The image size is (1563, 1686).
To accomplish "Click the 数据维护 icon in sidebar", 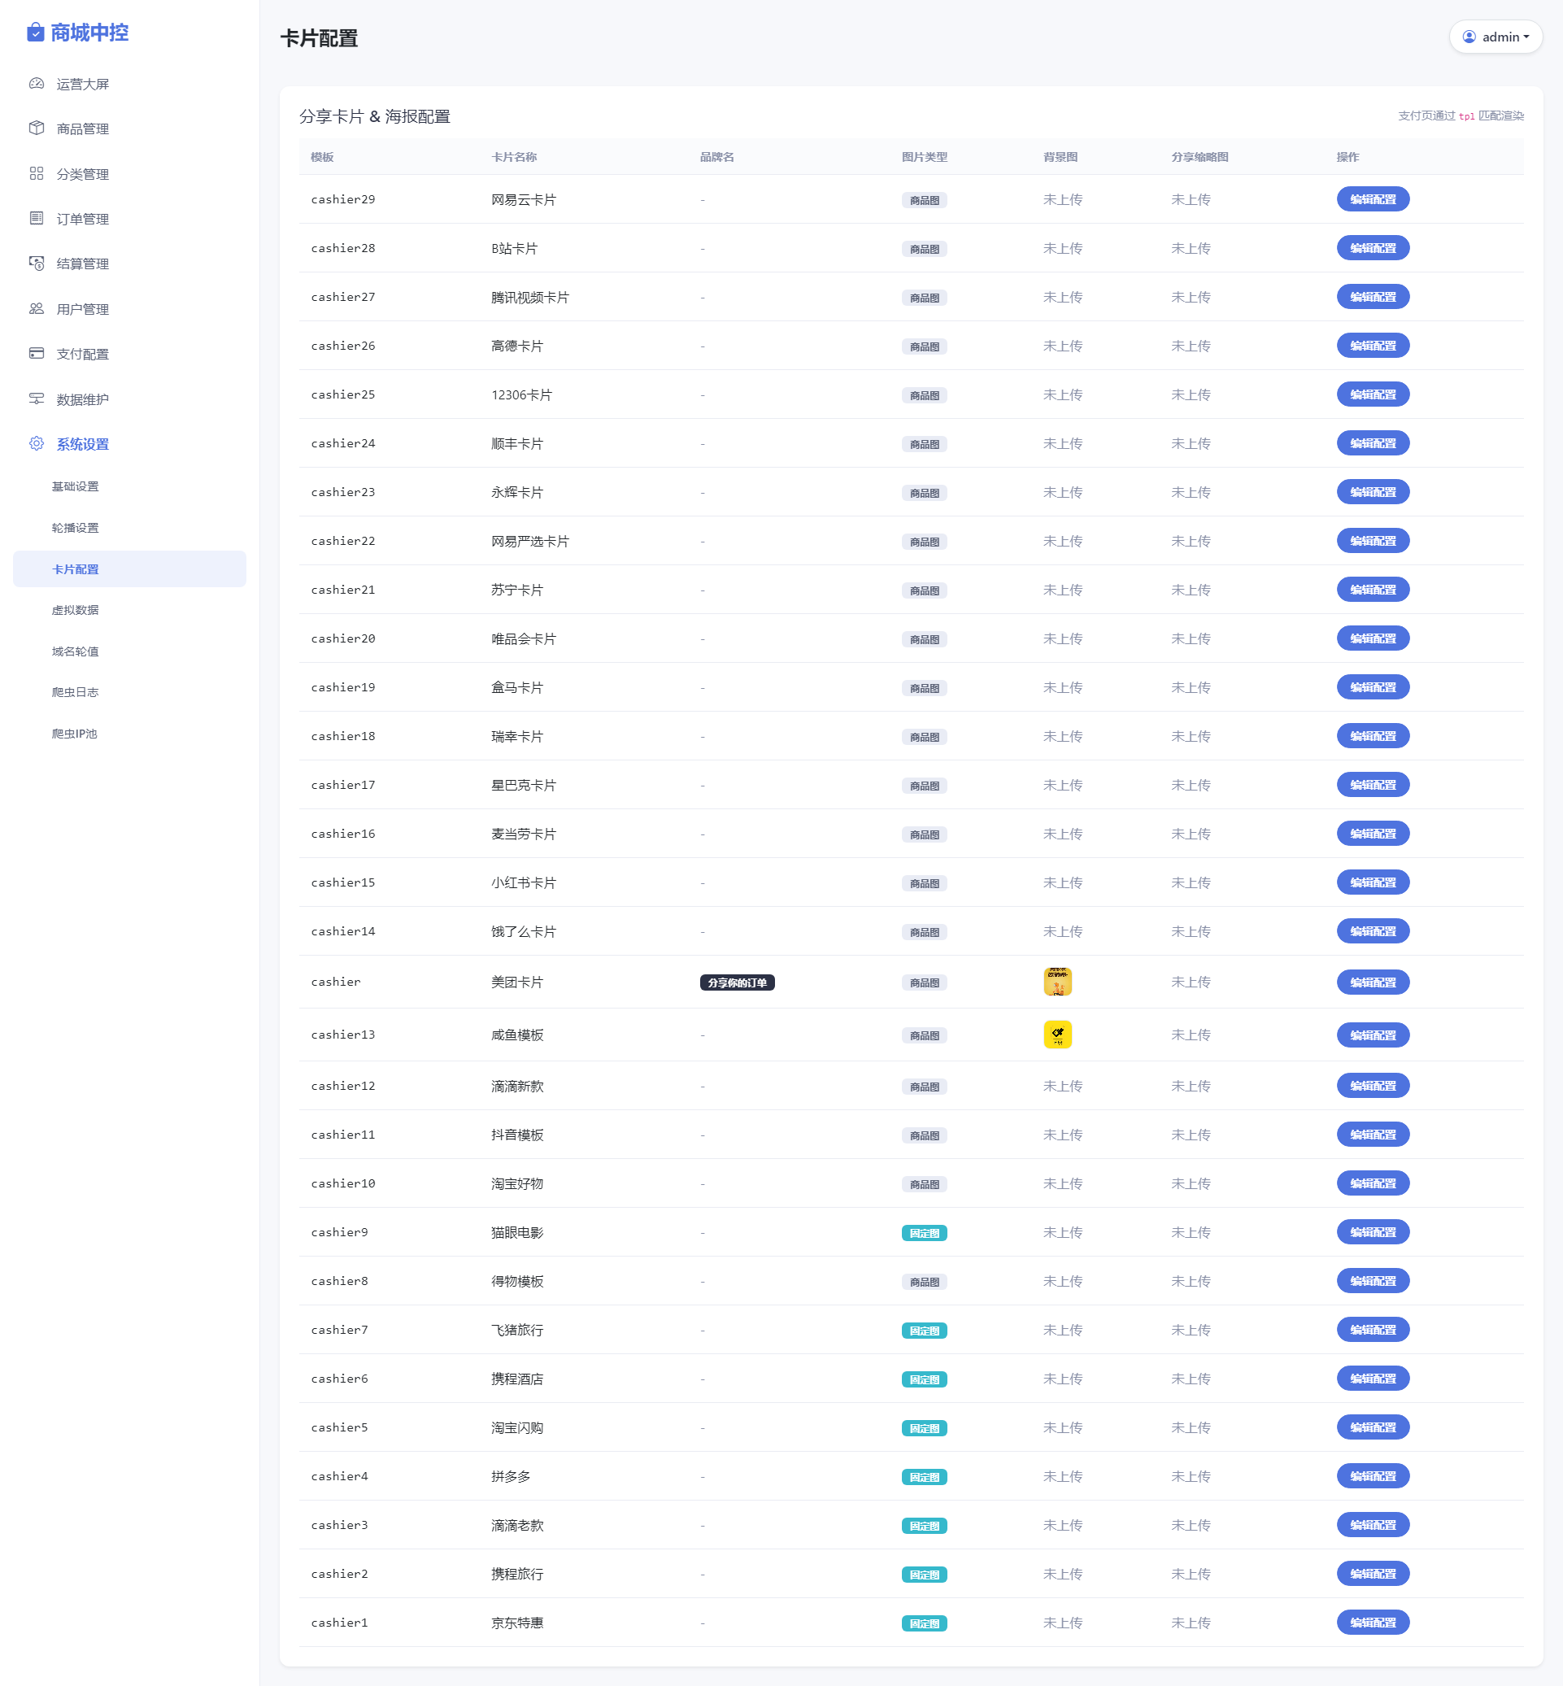I will (x=37, y=399).
